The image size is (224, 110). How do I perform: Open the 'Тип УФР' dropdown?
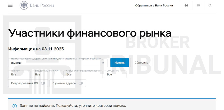pos(19,74)
